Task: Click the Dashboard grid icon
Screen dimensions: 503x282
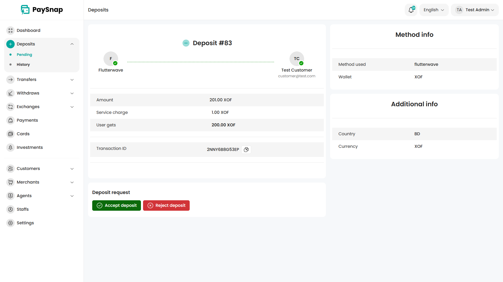Action: click(10, 31)
